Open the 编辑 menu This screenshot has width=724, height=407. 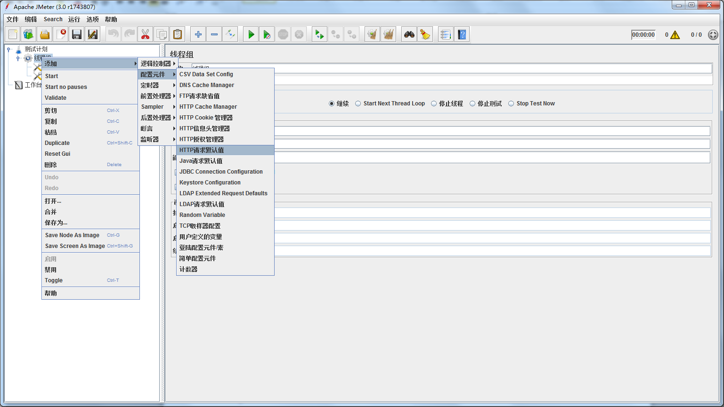point(31,19)
